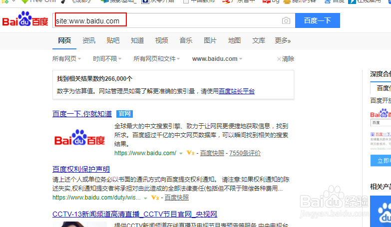Click the 找到相关结果数约266,000个 result count text

pos(95,79)
